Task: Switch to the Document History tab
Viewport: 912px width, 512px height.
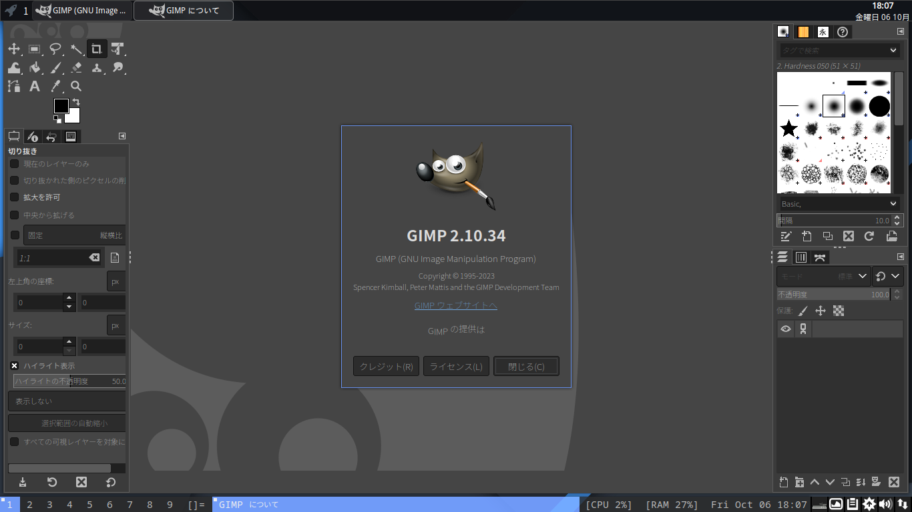Action: 843,31
